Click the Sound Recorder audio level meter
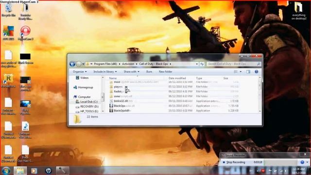This screenshot has height=175, width=311. point(280,162)
